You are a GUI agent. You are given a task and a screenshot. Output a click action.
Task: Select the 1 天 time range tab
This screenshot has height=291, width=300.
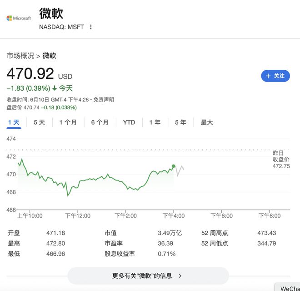(x=14, y=122)
